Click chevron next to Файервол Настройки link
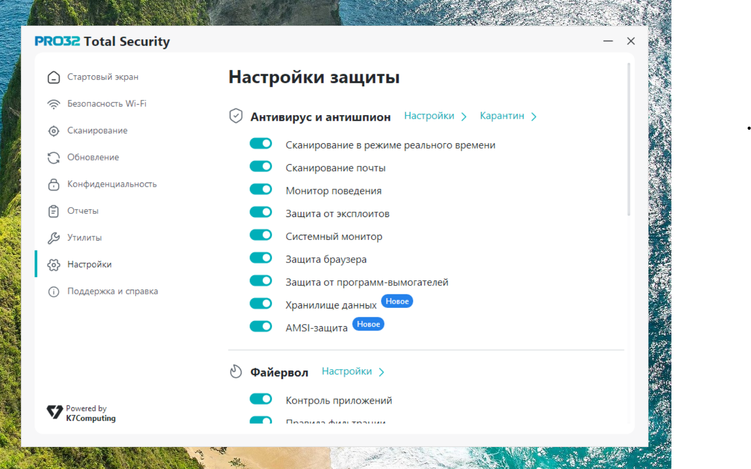Screen dimensions: 751x469 pyautogui.click(x=382, y=372)
